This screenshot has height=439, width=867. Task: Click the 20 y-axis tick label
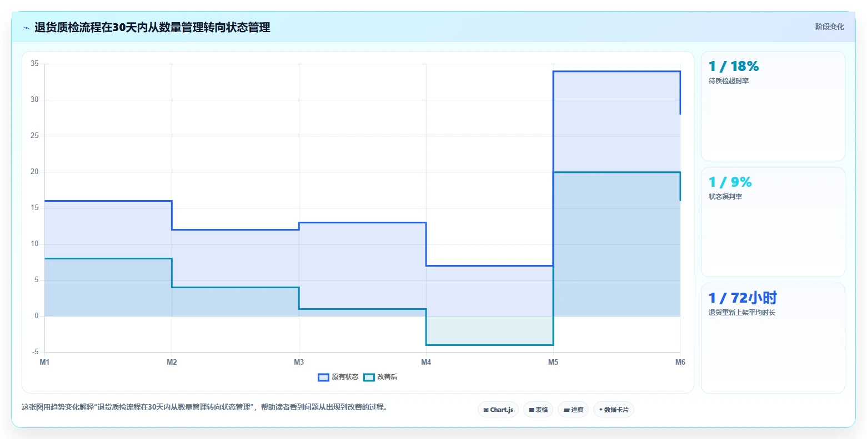pyautogui.click(x=34, y=172)
